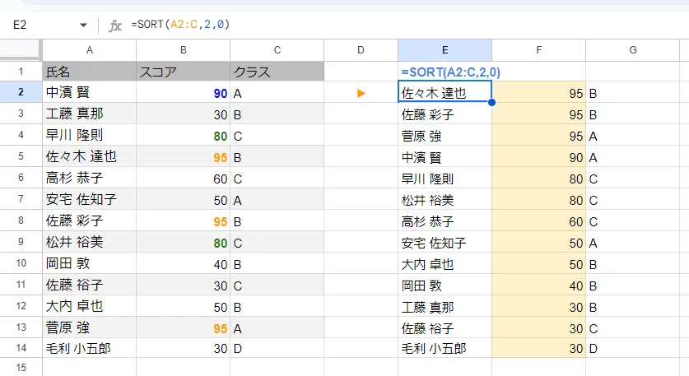Click cell E4 with 菅原 強
This screenshot has width=689, height=376.
[445, 135]
